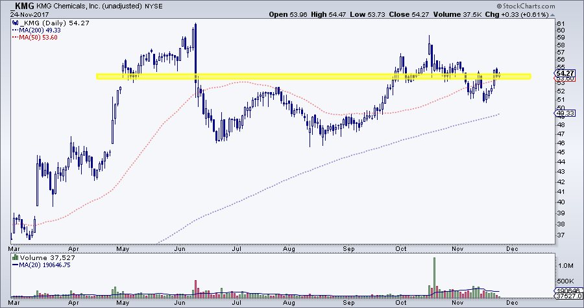Click the Volume legend bar icon
The width and height of the screenshot is (584, 308).
click(14, 257)
